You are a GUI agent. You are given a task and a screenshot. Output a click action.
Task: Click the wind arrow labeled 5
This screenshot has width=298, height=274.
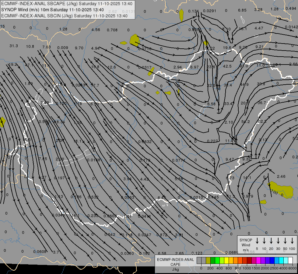(x=257, y=241)
